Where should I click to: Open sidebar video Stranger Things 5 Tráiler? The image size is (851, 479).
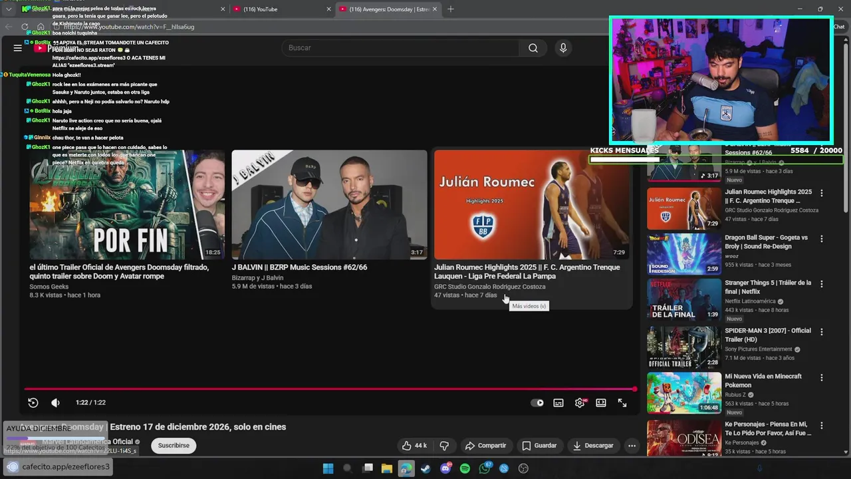click(768, 287)
